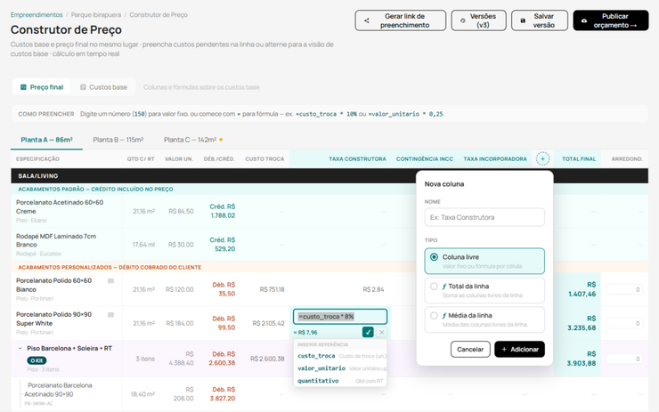
Task: Click the Empreendimentos breadcrumb link
Action: point(37,15)
